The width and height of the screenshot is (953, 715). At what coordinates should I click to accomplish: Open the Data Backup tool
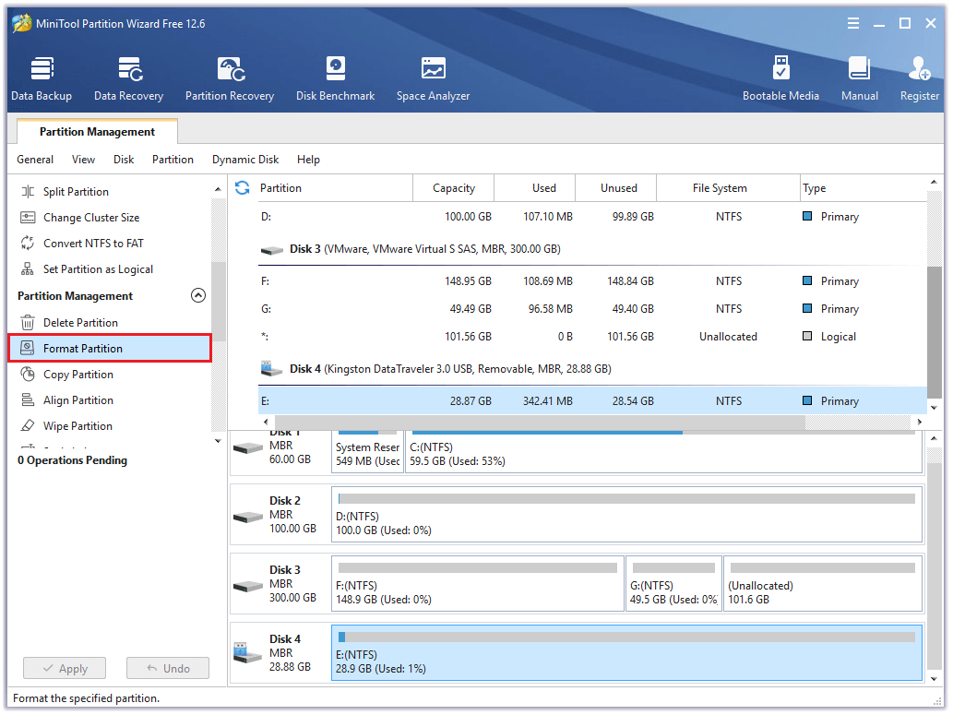point(42,78)
